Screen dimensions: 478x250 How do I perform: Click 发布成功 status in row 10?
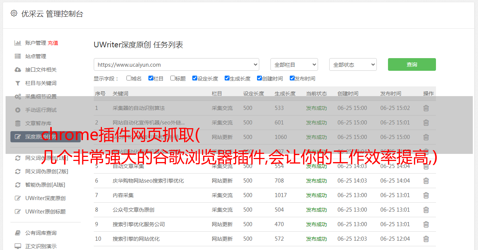tap(317, 239)
